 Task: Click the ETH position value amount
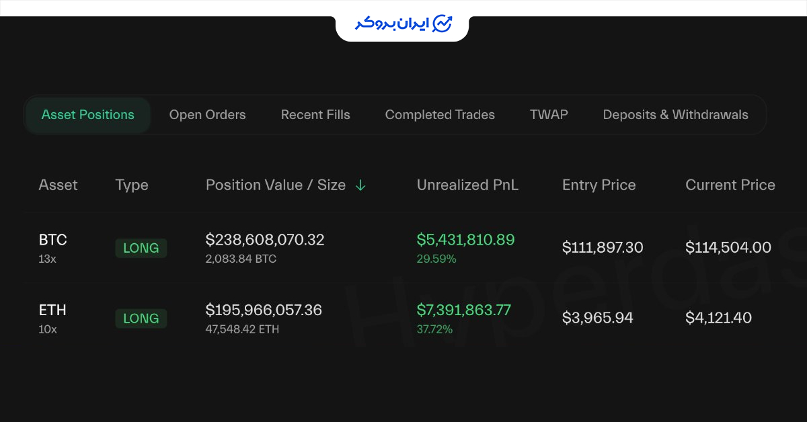[264, 310]
